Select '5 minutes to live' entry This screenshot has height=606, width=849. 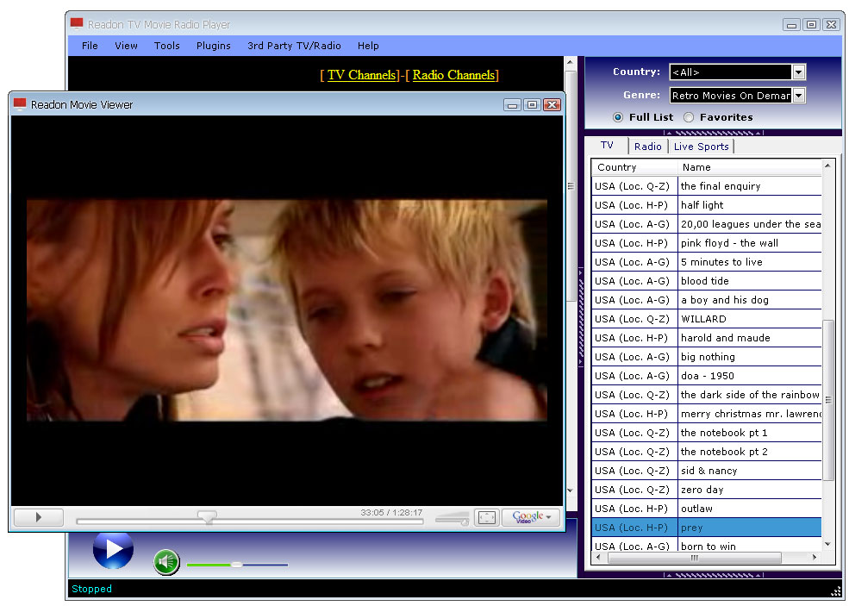click(x=707, y=262)
